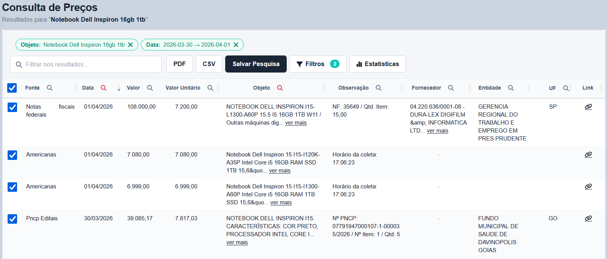Expand 'ver mais' for Pncp Editais description

point(237,242)
